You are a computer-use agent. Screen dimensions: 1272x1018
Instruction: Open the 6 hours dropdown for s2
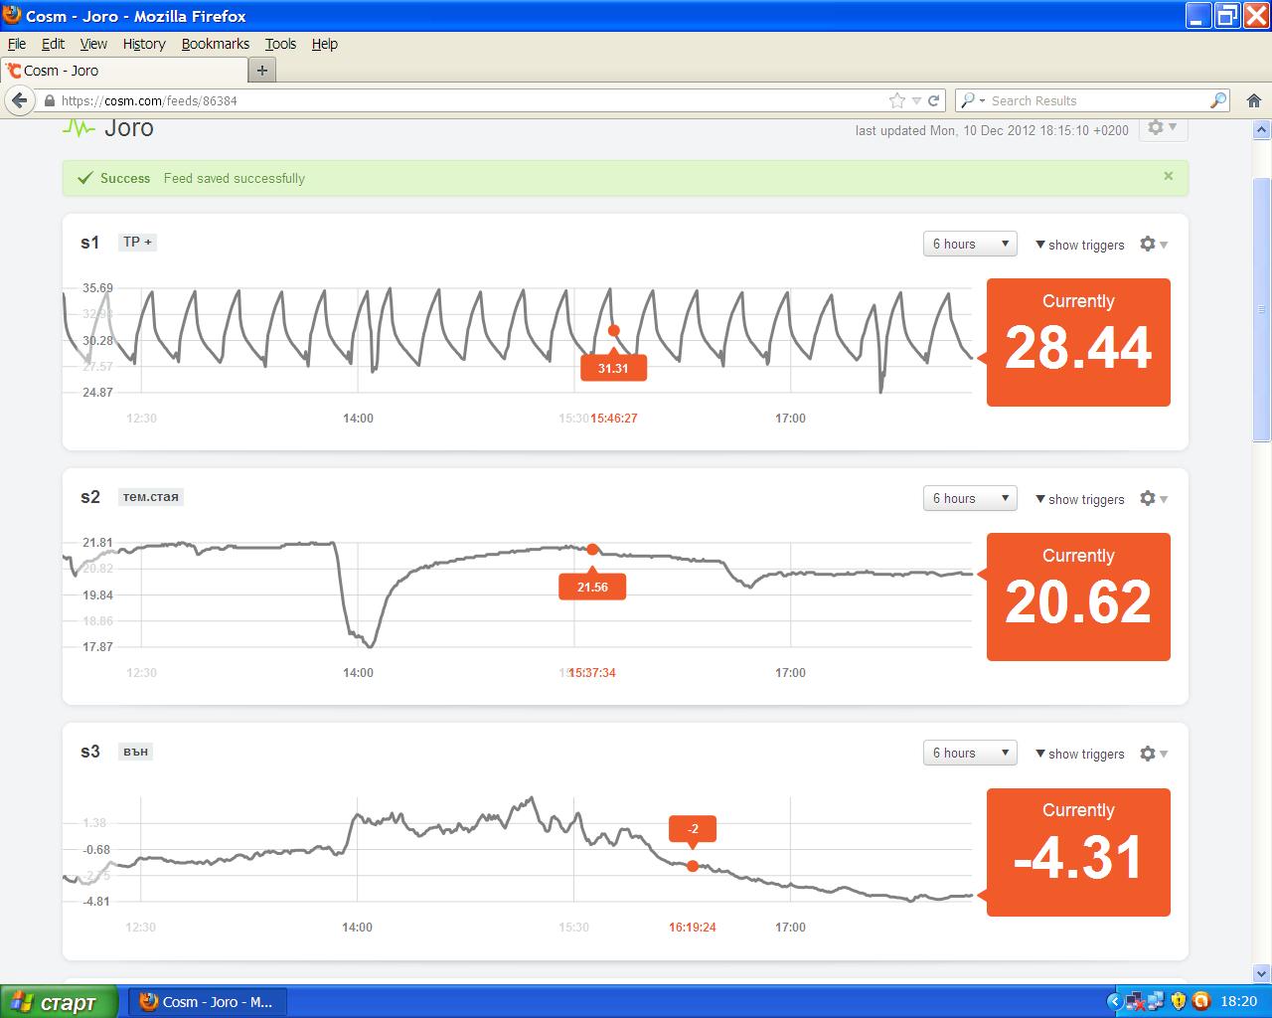(x=970, y=498)
